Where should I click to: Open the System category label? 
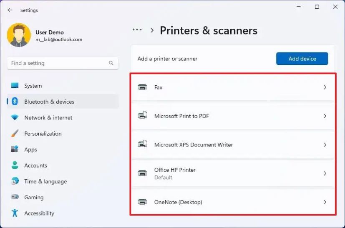tap(33, 86)
